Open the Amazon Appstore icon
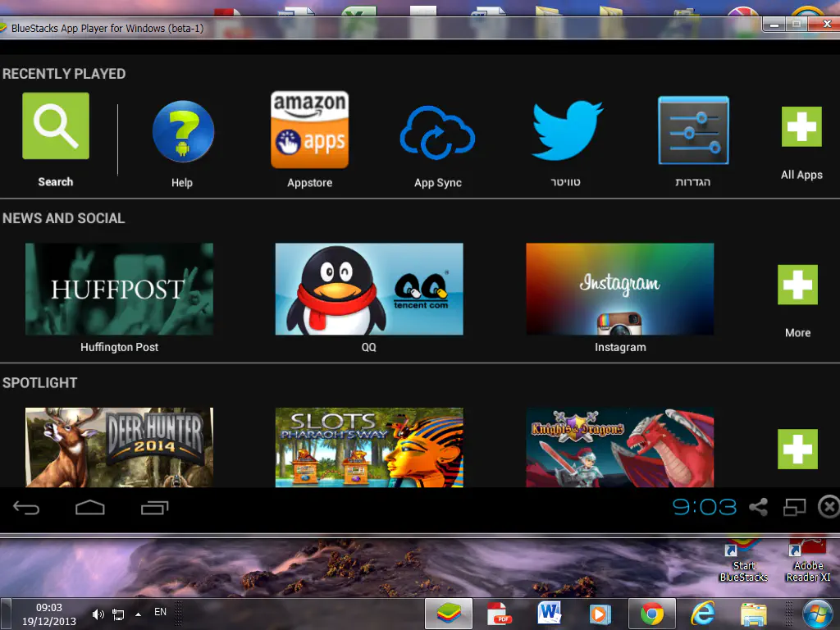 point(309,130)
